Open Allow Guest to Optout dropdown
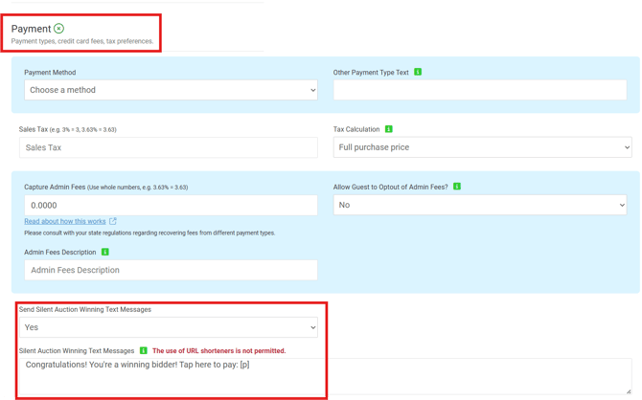 [479, 205]
